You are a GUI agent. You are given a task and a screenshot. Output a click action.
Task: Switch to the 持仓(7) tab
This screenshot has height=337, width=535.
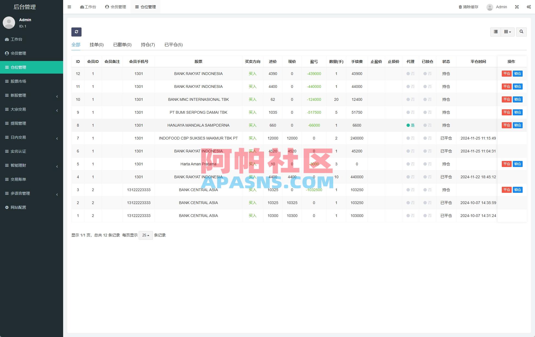coord(147,44)
